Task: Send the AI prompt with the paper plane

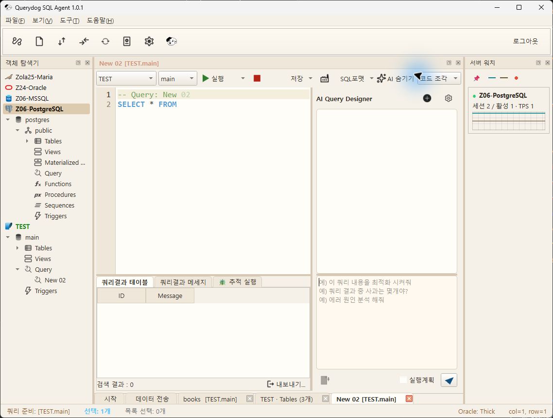Action: click(x=449, y=380)
